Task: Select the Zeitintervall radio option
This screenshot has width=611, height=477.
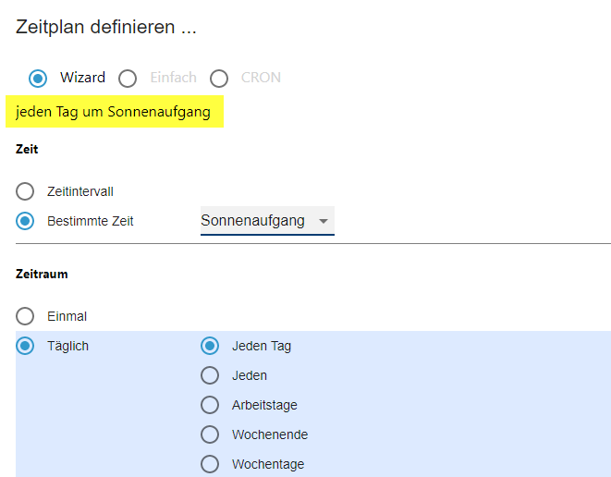Action: [x=26, y=192]
